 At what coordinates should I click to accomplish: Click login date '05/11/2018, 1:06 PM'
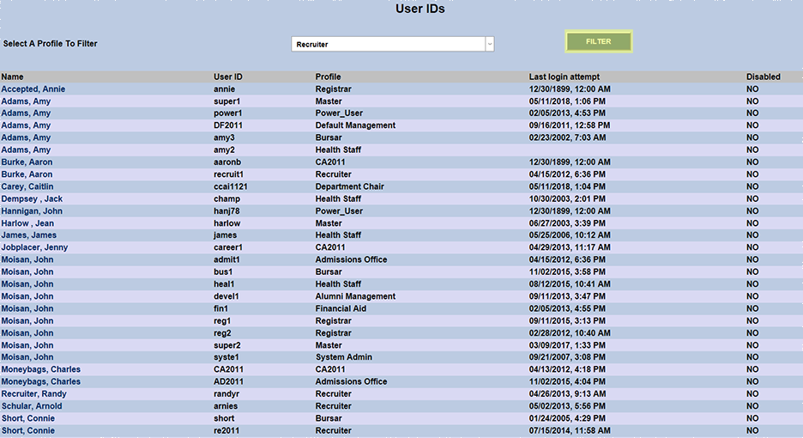[567, 101]
